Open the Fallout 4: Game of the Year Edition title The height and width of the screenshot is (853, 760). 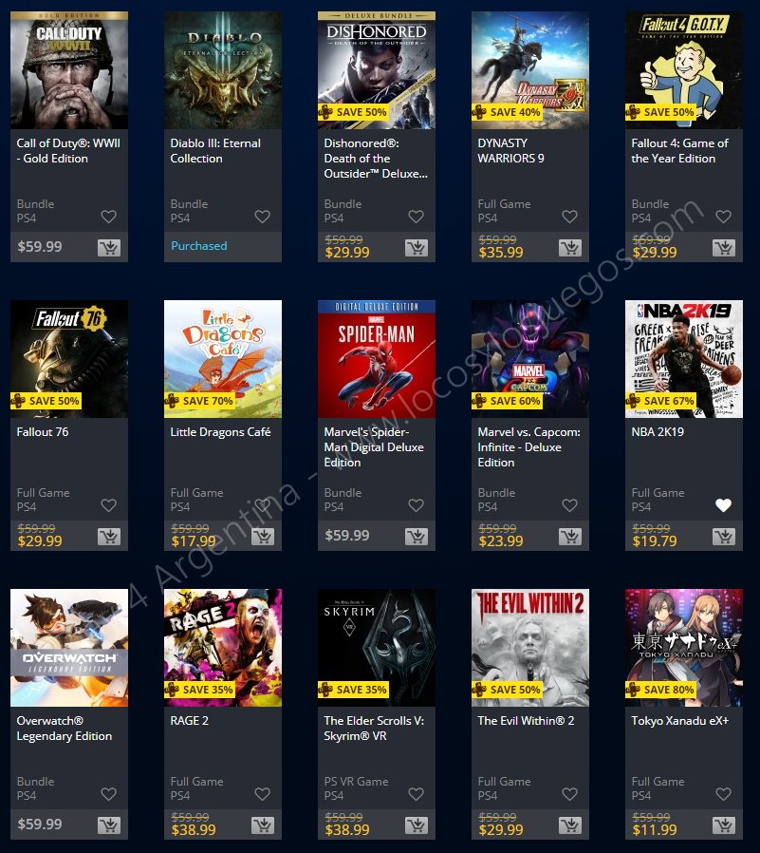tap(679, 151)
